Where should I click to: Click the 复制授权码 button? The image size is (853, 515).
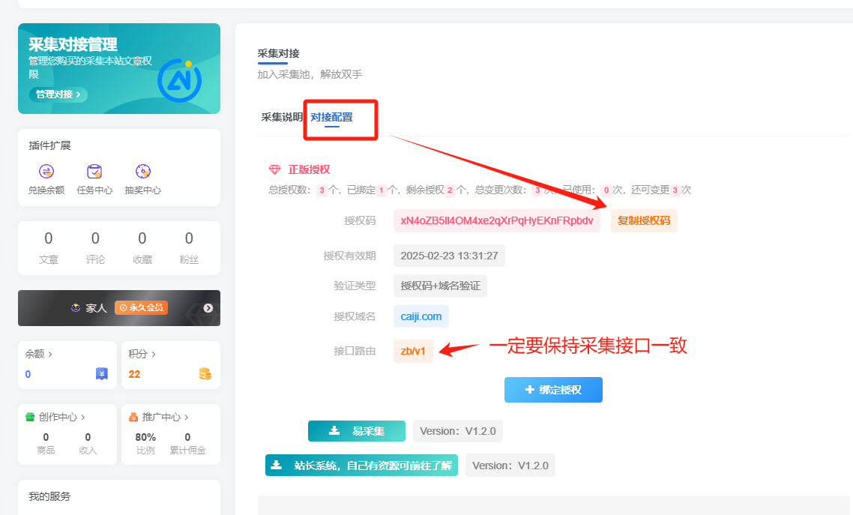coord(643,220)
